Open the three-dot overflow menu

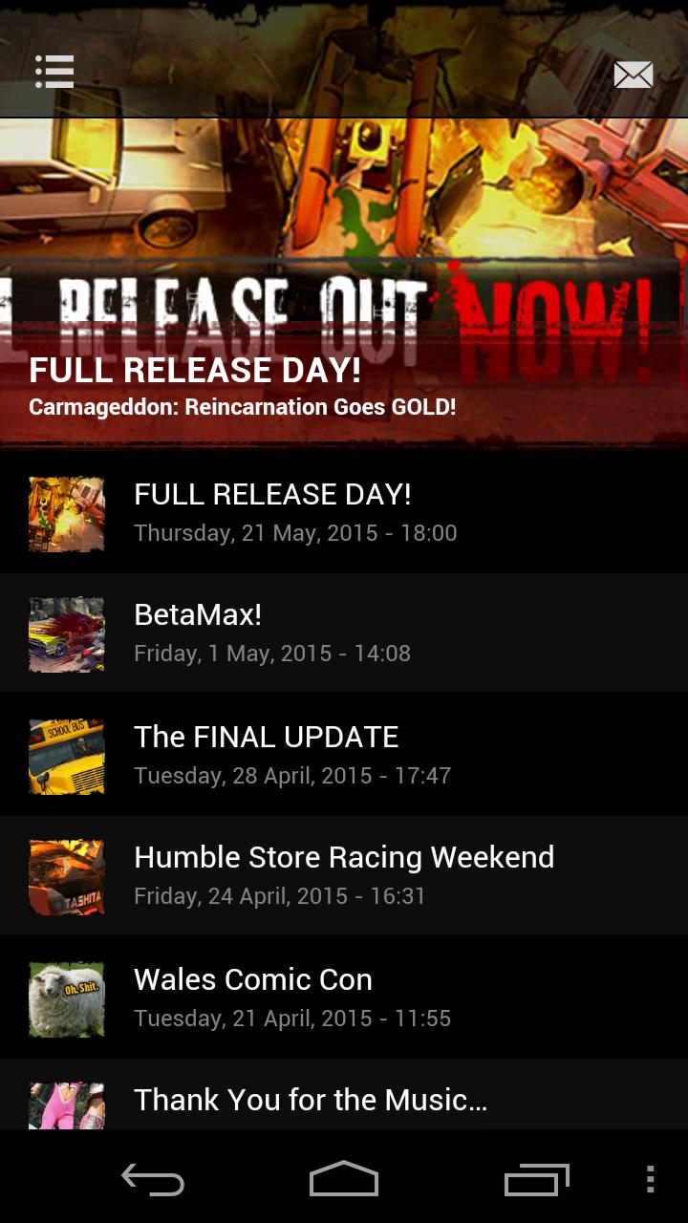(650, 1179)
